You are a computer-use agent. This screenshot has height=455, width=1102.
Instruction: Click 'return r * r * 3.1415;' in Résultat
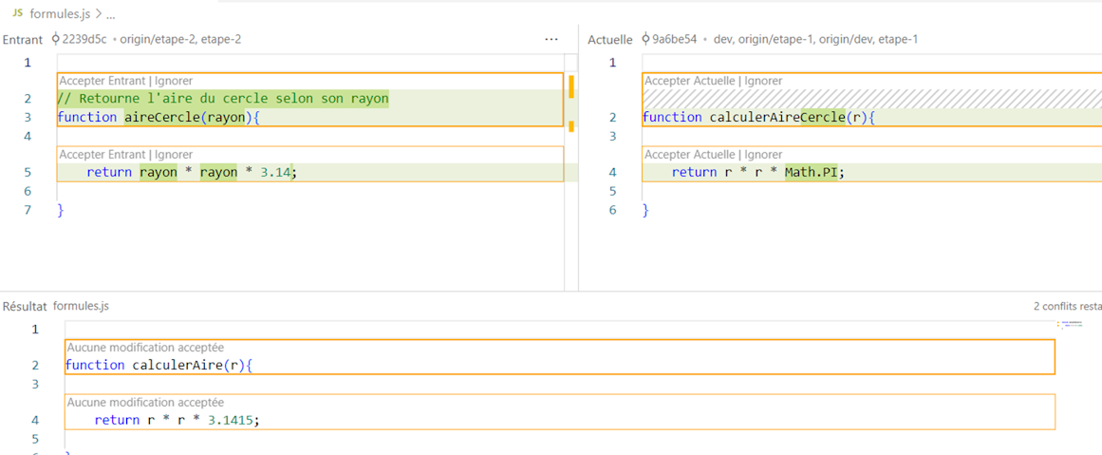coord(177,421)
